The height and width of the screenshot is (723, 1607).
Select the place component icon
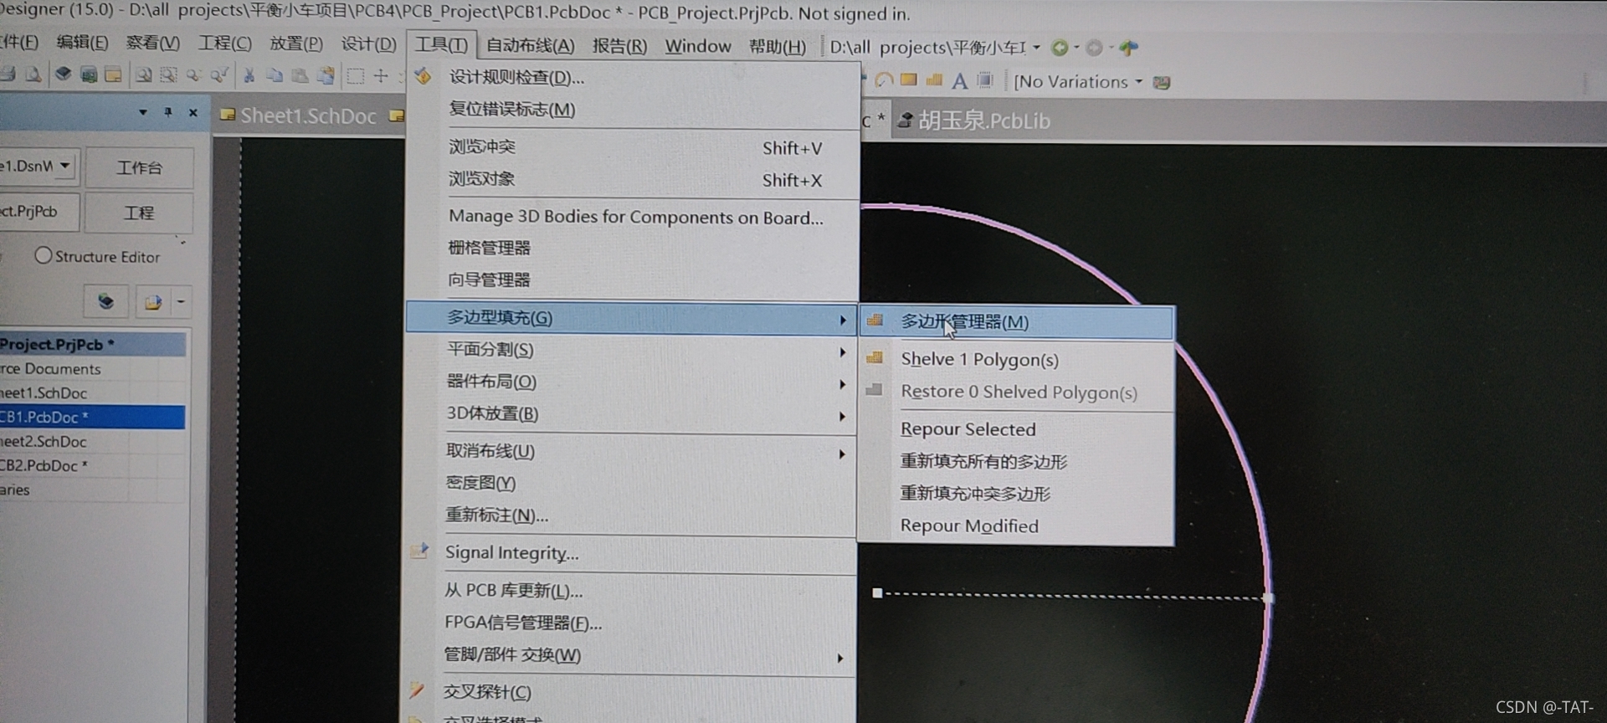[x=985, y=80]
